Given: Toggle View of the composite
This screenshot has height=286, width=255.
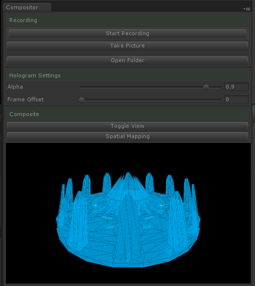Looking at the screenshot, I should tap(127, 126).
